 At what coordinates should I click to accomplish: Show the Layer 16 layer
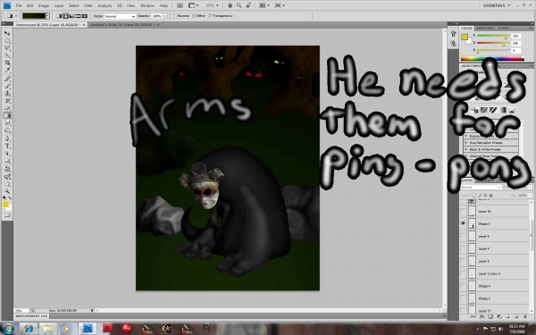click(463, 211)
